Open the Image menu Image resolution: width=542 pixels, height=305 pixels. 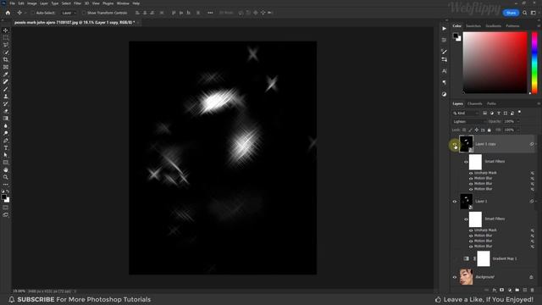pos(32,3)
